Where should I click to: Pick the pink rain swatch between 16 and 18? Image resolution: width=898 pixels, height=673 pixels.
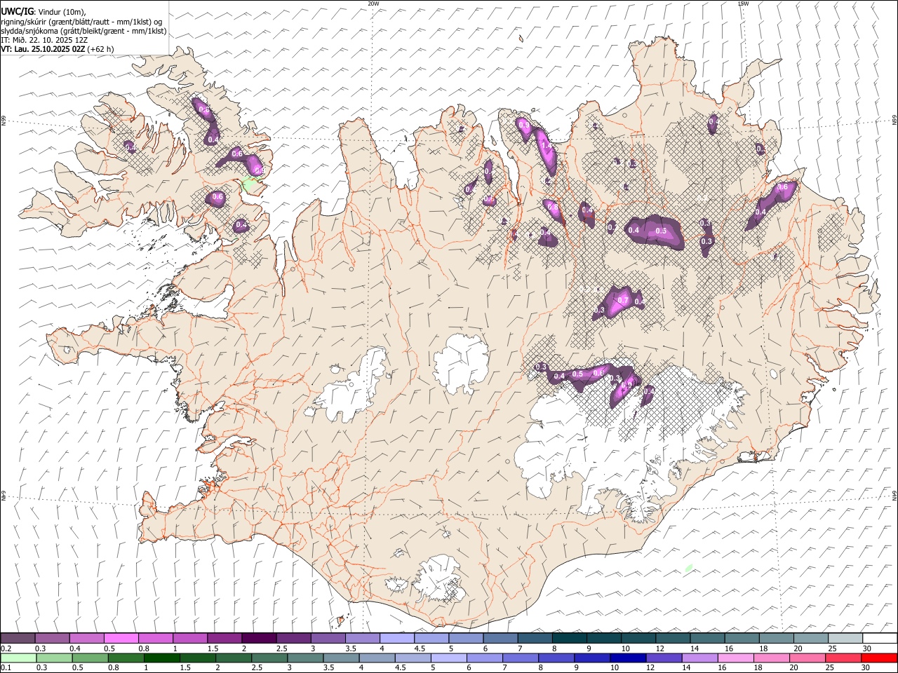736,658
